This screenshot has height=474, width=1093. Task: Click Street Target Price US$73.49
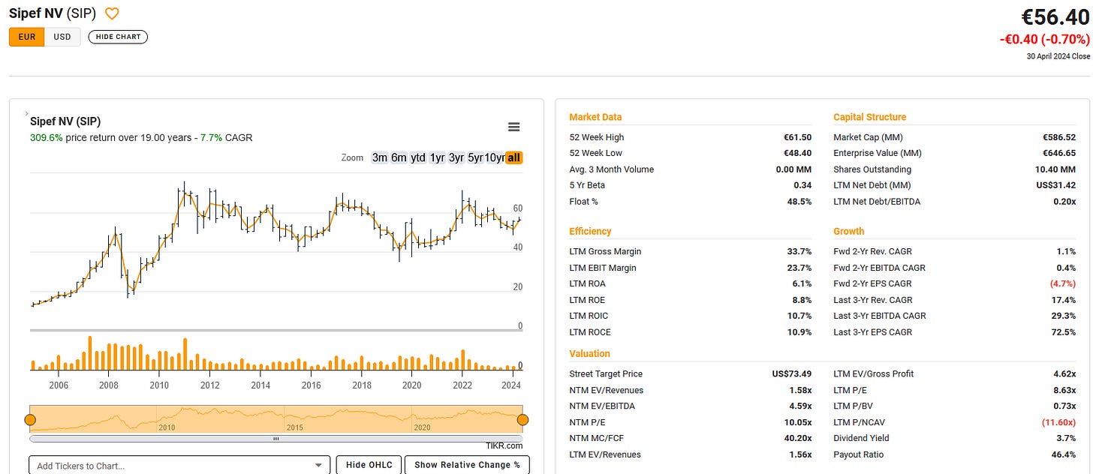(x=791, y=373)
